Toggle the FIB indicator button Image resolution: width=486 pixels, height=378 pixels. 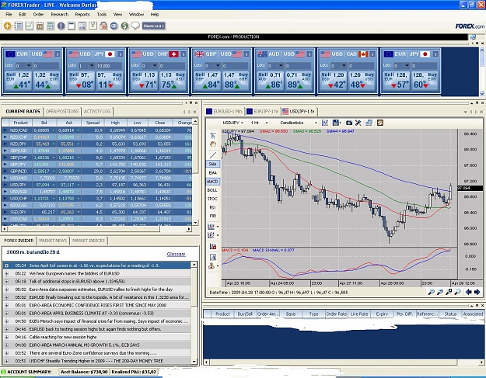coord(212,216)
